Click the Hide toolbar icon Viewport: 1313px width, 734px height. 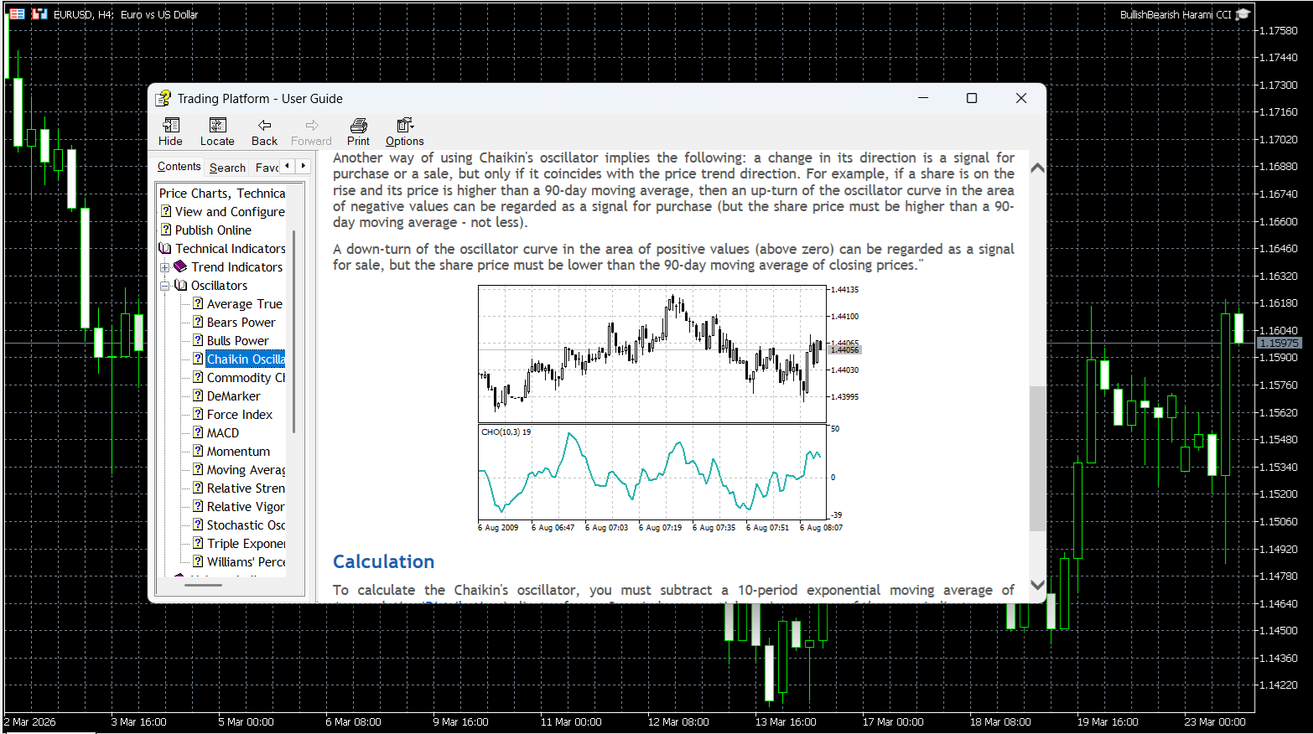point(170,132)
